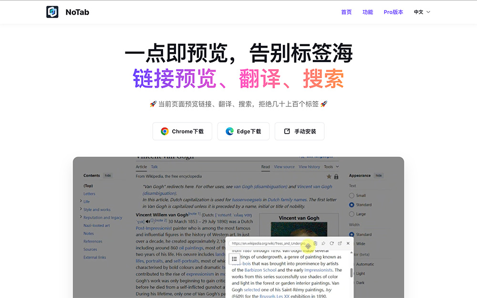477x298 pixels.
Task: Open the 功能 nav item
Action: pyautogui.click(x=367, y=12)
